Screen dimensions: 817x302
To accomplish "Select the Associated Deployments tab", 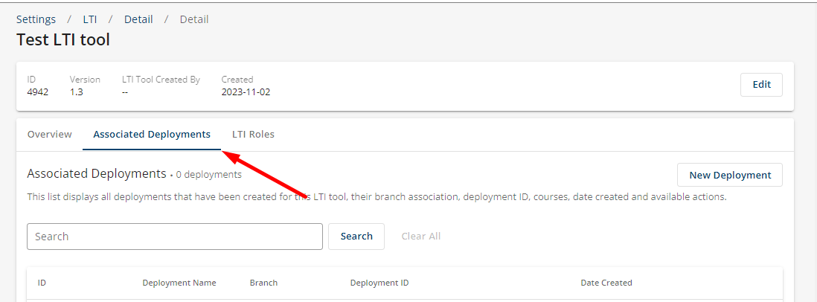I will [x=152, y=135].
